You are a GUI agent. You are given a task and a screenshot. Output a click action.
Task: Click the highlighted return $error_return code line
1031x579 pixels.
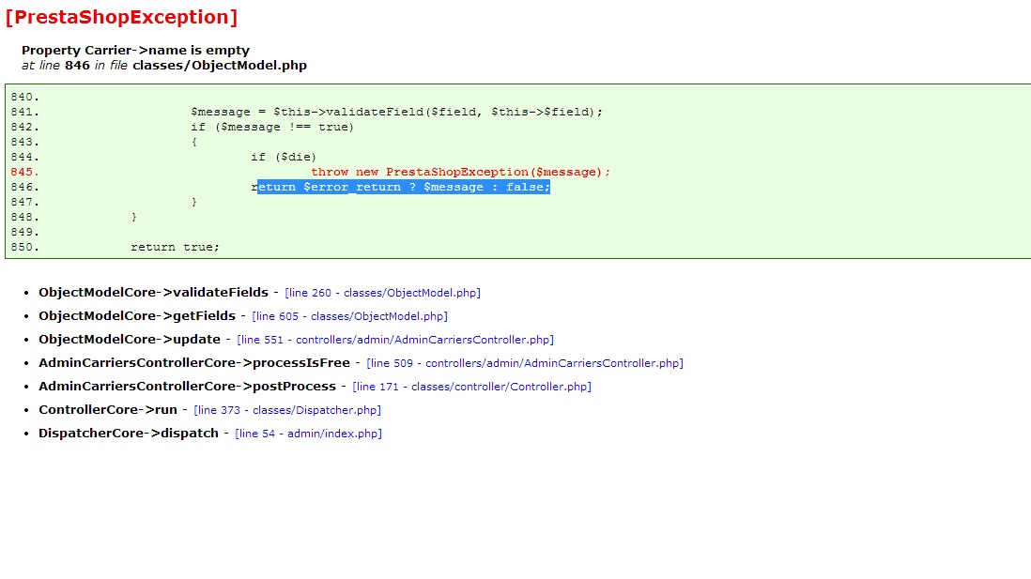pyautogui.click(x=400, y=188)
